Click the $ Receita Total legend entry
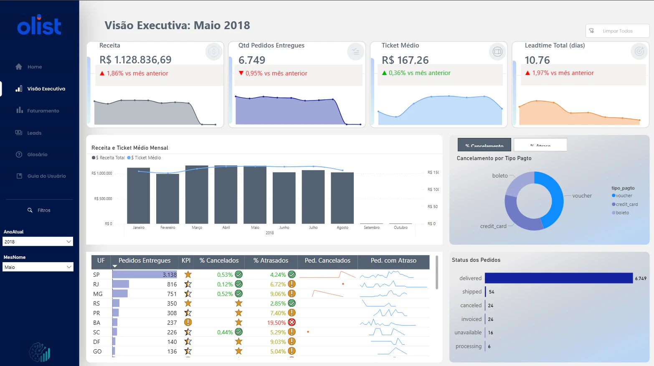 coord(109,158)
